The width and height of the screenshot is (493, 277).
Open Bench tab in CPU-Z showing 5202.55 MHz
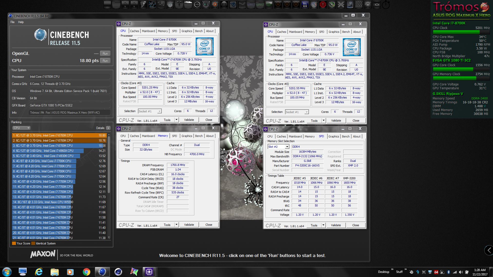pyautogui.click(x=346, y=32)
